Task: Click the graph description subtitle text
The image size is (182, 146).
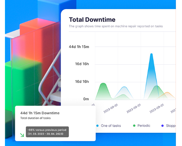Action: [116, 26]
